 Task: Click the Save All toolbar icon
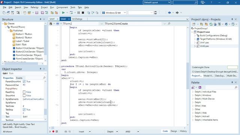42,13
